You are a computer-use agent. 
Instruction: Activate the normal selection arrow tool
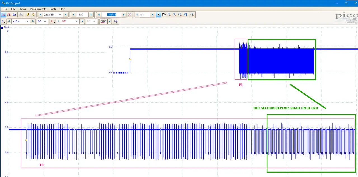[x=158, y=15]
